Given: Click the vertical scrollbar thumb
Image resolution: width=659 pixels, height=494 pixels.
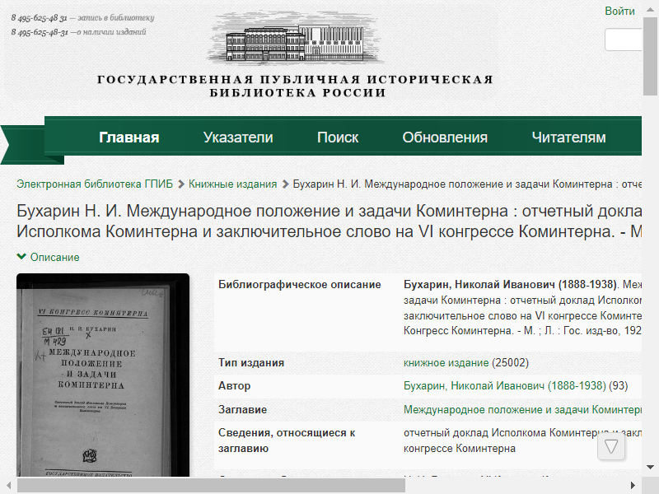Looking at the screenshot, I should click(650, 56).
